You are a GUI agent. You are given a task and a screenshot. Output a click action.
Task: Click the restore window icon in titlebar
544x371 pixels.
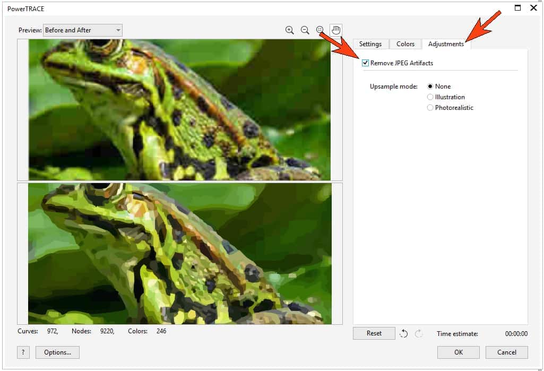coord(517,8)
